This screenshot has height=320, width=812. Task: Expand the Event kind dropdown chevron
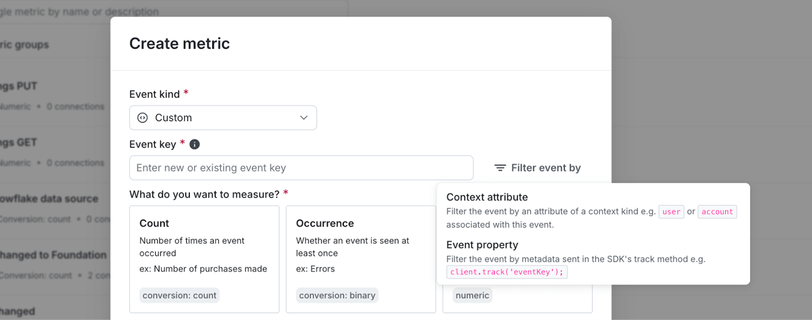point(303,118)
